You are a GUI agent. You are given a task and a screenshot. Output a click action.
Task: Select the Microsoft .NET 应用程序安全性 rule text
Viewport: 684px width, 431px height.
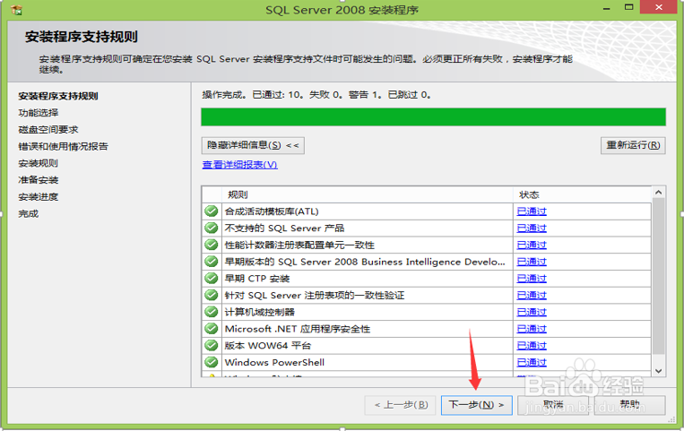[298, 329]
